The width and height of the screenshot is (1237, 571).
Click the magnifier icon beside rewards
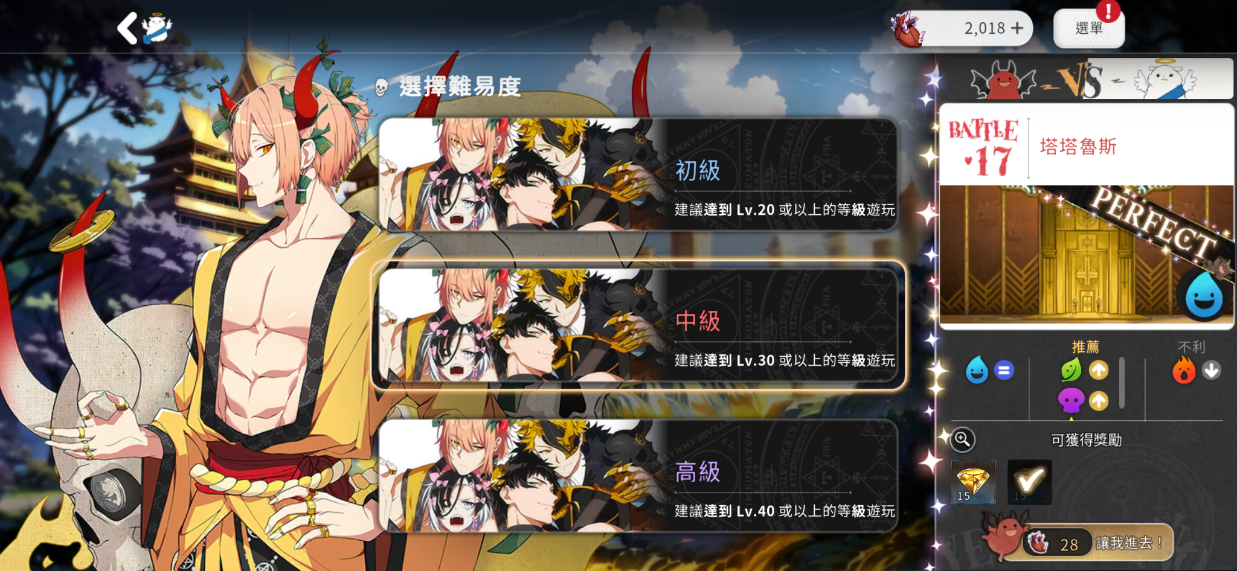pyautogui.click(x=963, y=439)
